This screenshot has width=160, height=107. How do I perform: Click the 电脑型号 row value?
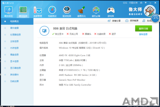click(82, 43)
